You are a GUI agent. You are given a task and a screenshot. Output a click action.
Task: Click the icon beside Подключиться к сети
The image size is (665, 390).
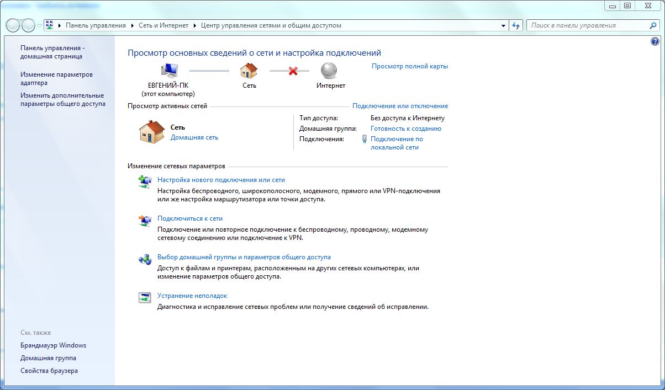pyautogui.click(x=144, y=221)
